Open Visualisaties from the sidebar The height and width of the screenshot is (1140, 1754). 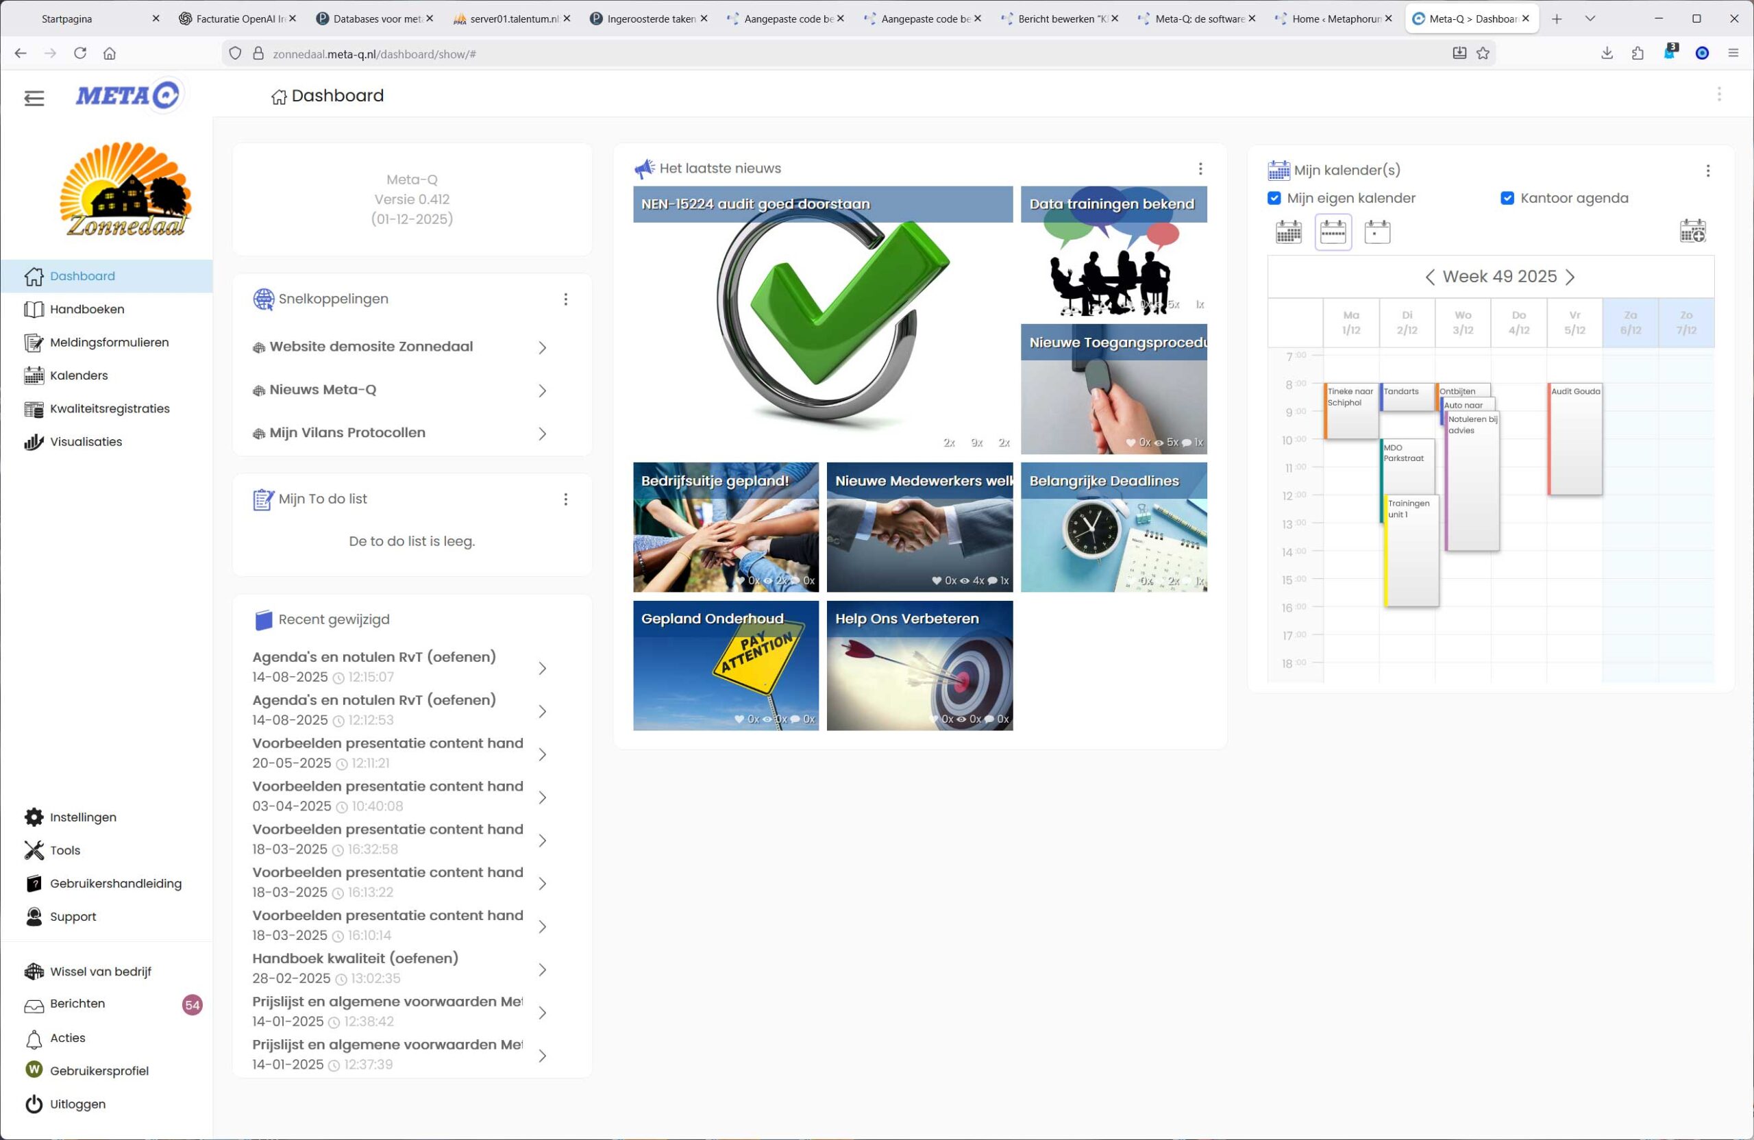coord(86,442)
